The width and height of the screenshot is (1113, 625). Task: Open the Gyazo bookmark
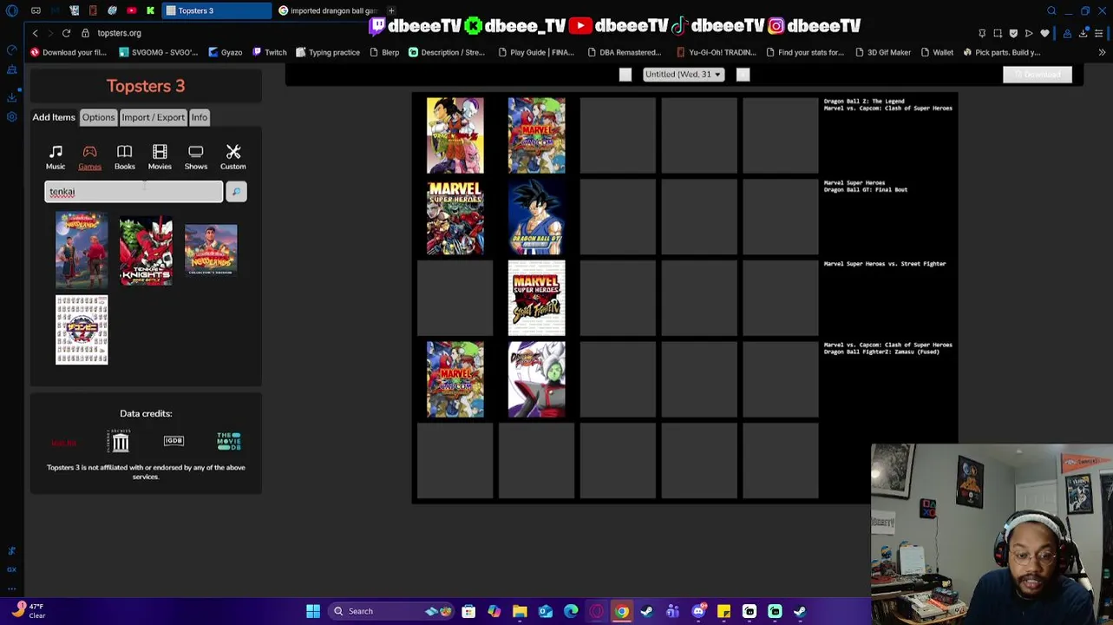[x=225, y=52]
